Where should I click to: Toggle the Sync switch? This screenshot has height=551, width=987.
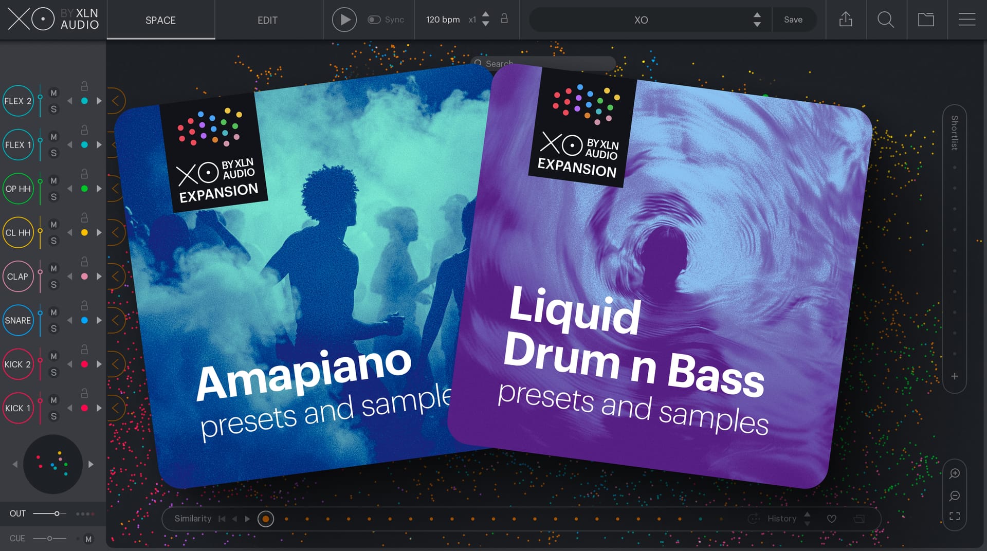[374, 20]
